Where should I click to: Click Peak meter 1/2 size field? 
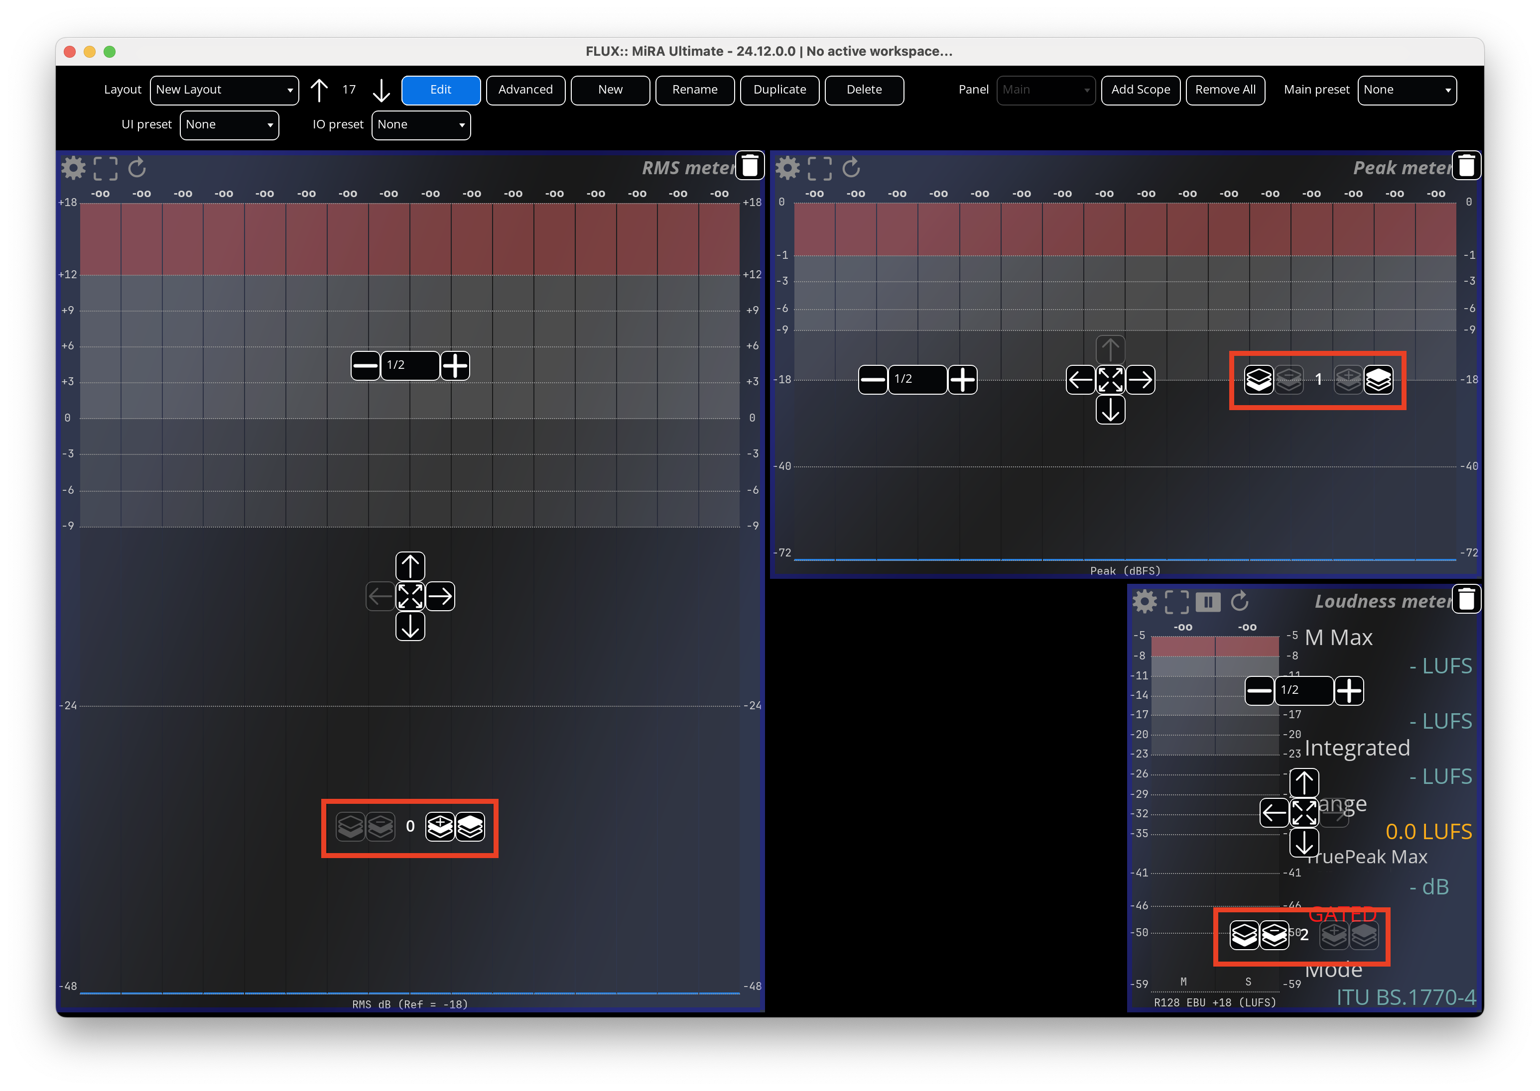tap(917, 380)
